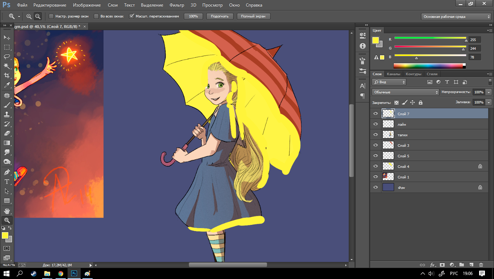Image resolution: width=494 pixels, height=279 pixels.
Task: Open layer style fx menu
Action: [433, 265]
